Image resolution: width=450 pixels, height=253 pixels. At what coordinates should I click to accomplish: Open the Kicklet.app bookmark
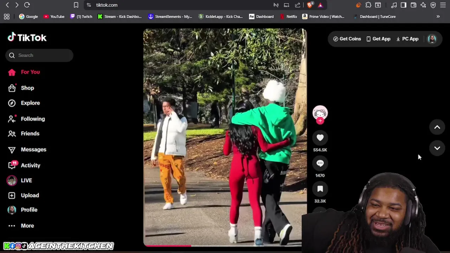coord(221,17)
